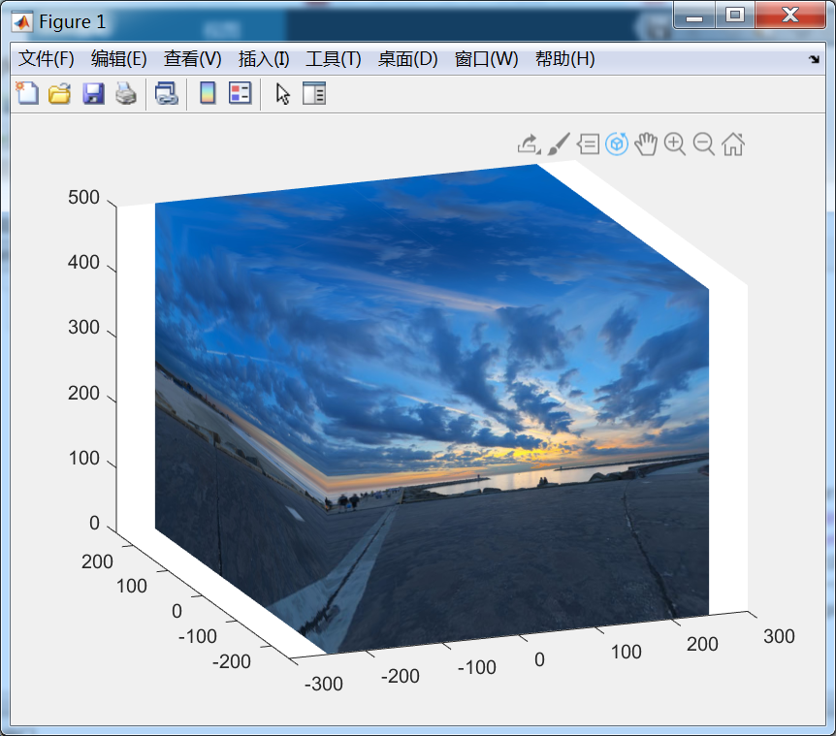This screenshot has height=736, width=836.
Task: Open the Property Inspector icon
Action: pyautogui.click(x=314, y=93)
